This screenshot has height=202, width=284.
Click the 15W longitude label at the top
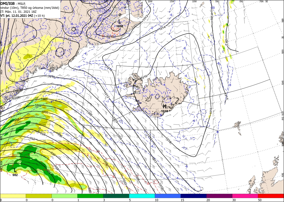(172, 1)
